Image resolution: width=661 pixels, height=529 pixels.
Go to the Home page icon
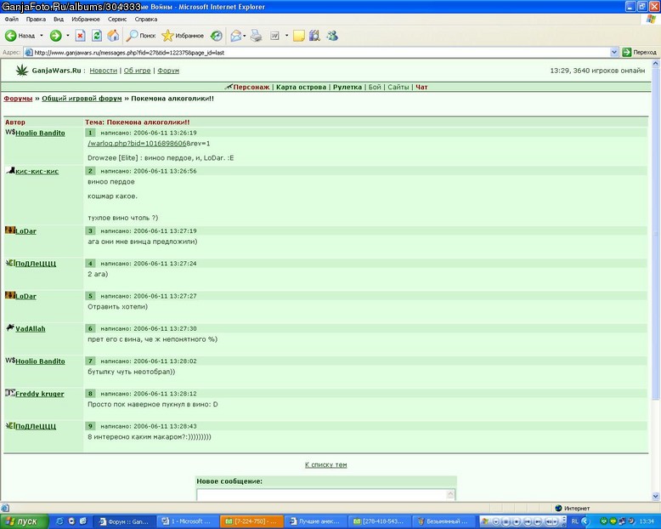click(x=113, y=36)
